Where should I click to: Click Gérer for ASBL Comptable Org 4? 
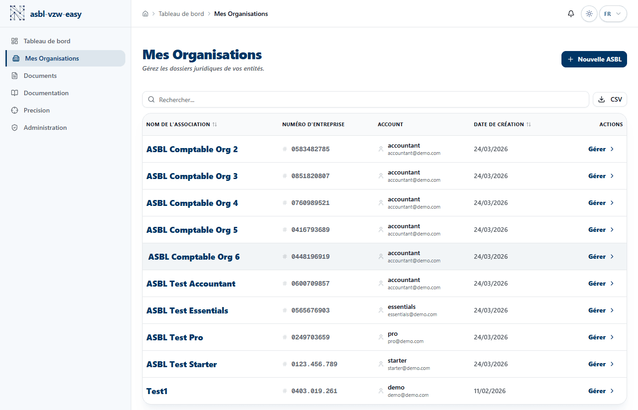601,203
